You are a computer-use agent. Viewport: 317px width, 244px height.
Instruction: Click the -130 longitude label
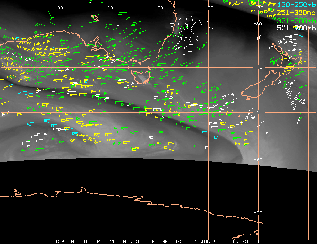[57, 8]
